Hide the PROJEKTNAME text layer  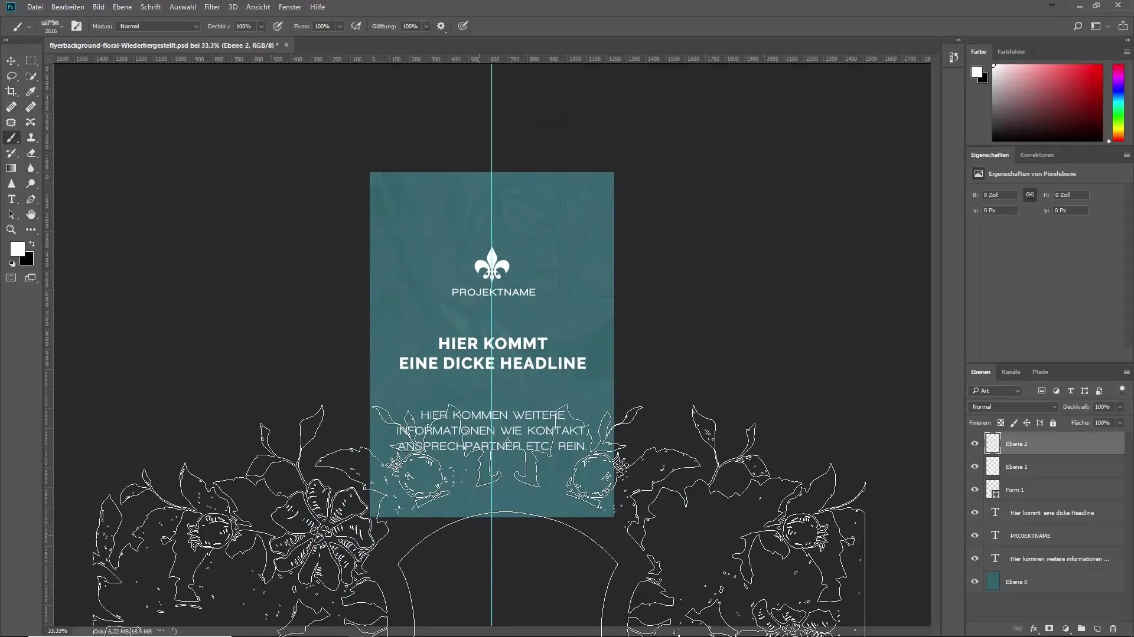tap(975, 536)
